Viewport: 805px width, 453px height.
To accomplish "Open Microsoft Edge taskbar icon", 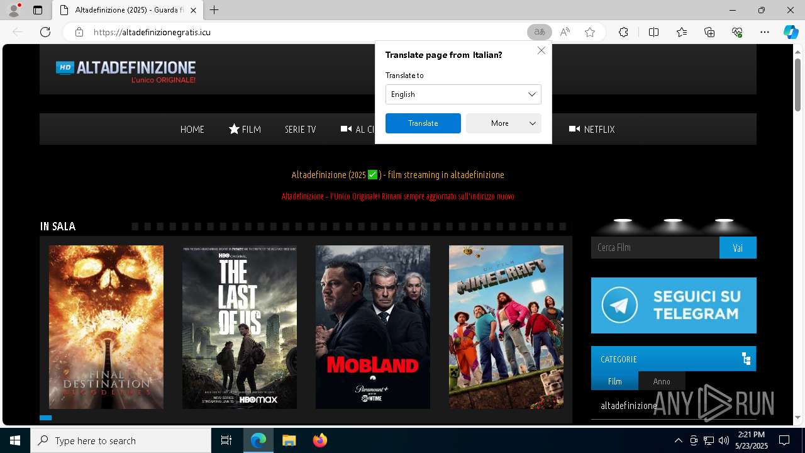I will point(258,440).
